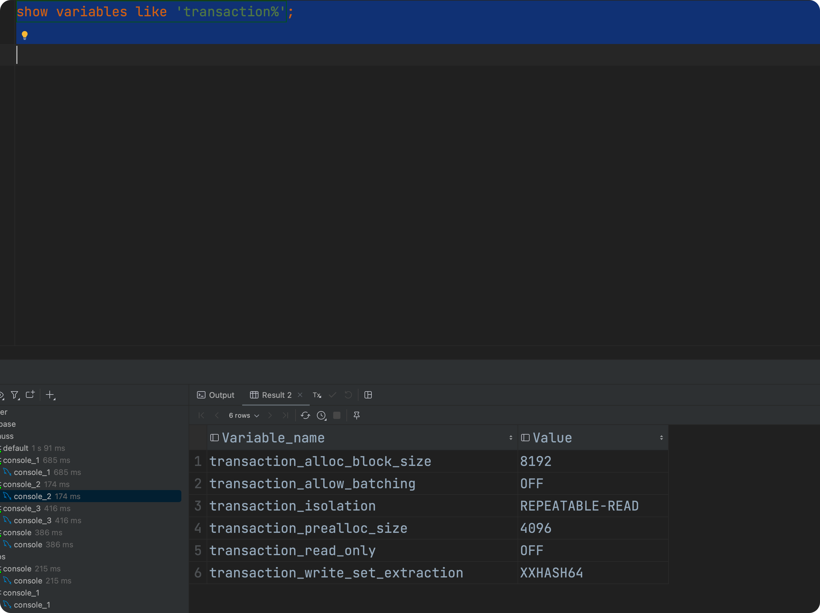Select the Result 2 tab
The width and height of the screenshot is (820, 613).
[x=276, y=395]
